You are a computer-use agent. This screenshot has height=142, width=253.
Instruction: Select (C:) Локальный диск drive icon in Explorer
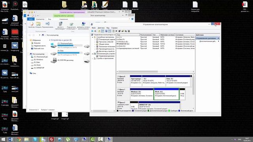53,45
